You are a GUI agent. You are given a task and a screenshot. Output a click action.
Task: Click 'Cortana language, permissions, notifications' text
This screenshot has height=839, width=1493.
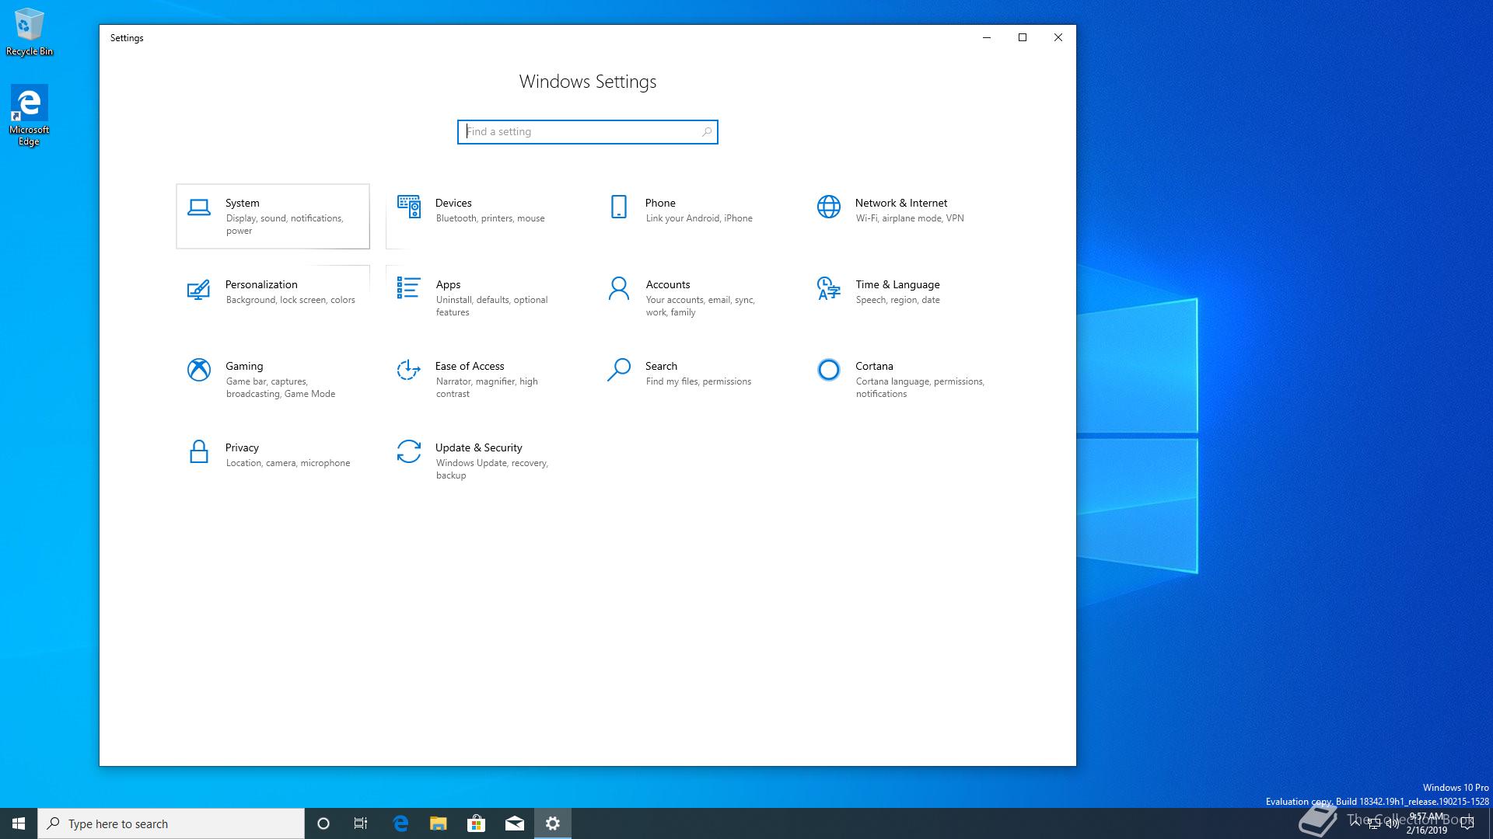pos(921,388)
